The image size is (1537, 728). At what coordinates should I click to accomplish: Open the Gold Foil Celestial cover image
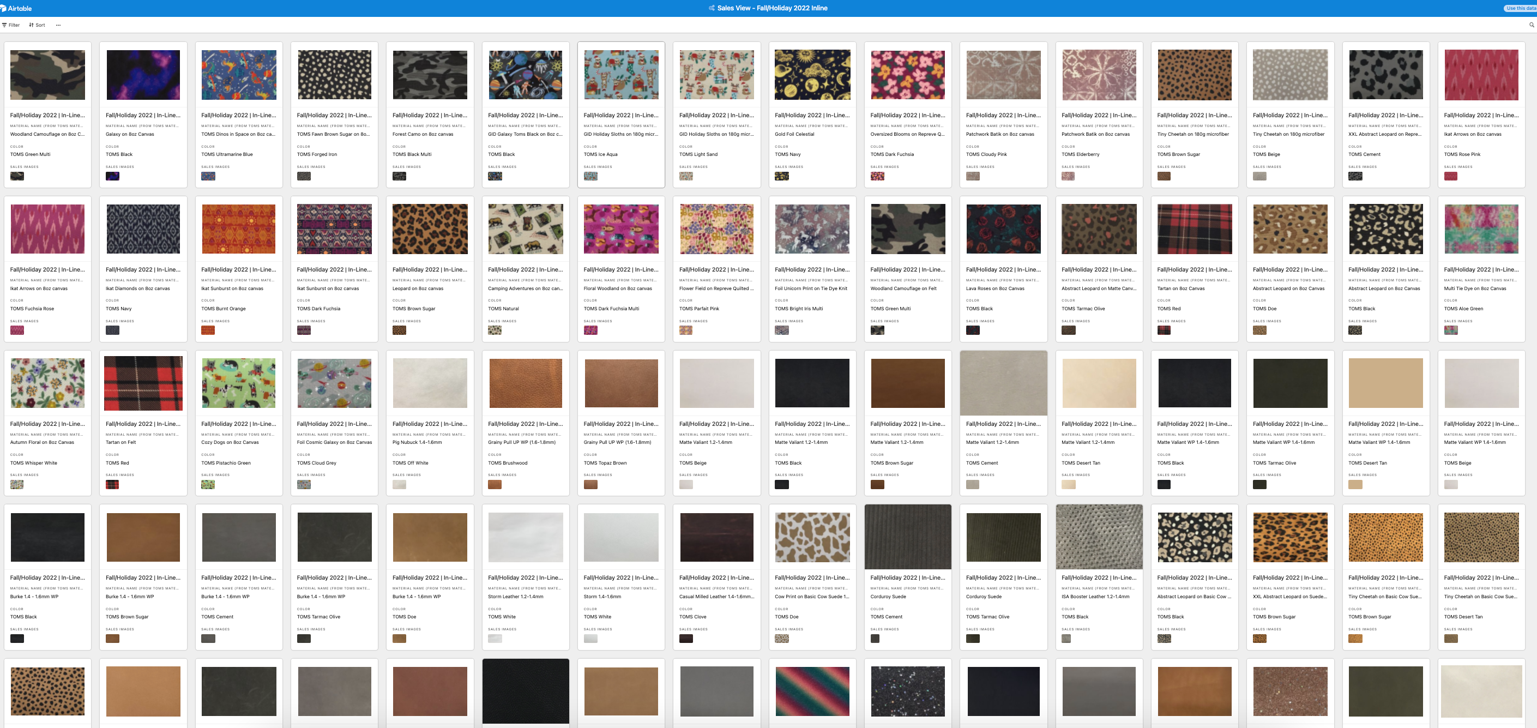pos(812,75)
